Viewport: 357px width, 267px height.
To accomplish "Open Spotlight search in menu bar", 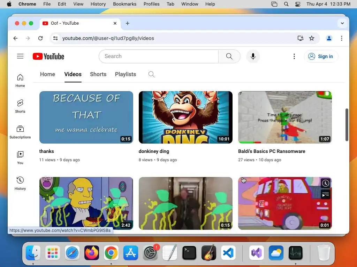I will [x=286, y=4].
